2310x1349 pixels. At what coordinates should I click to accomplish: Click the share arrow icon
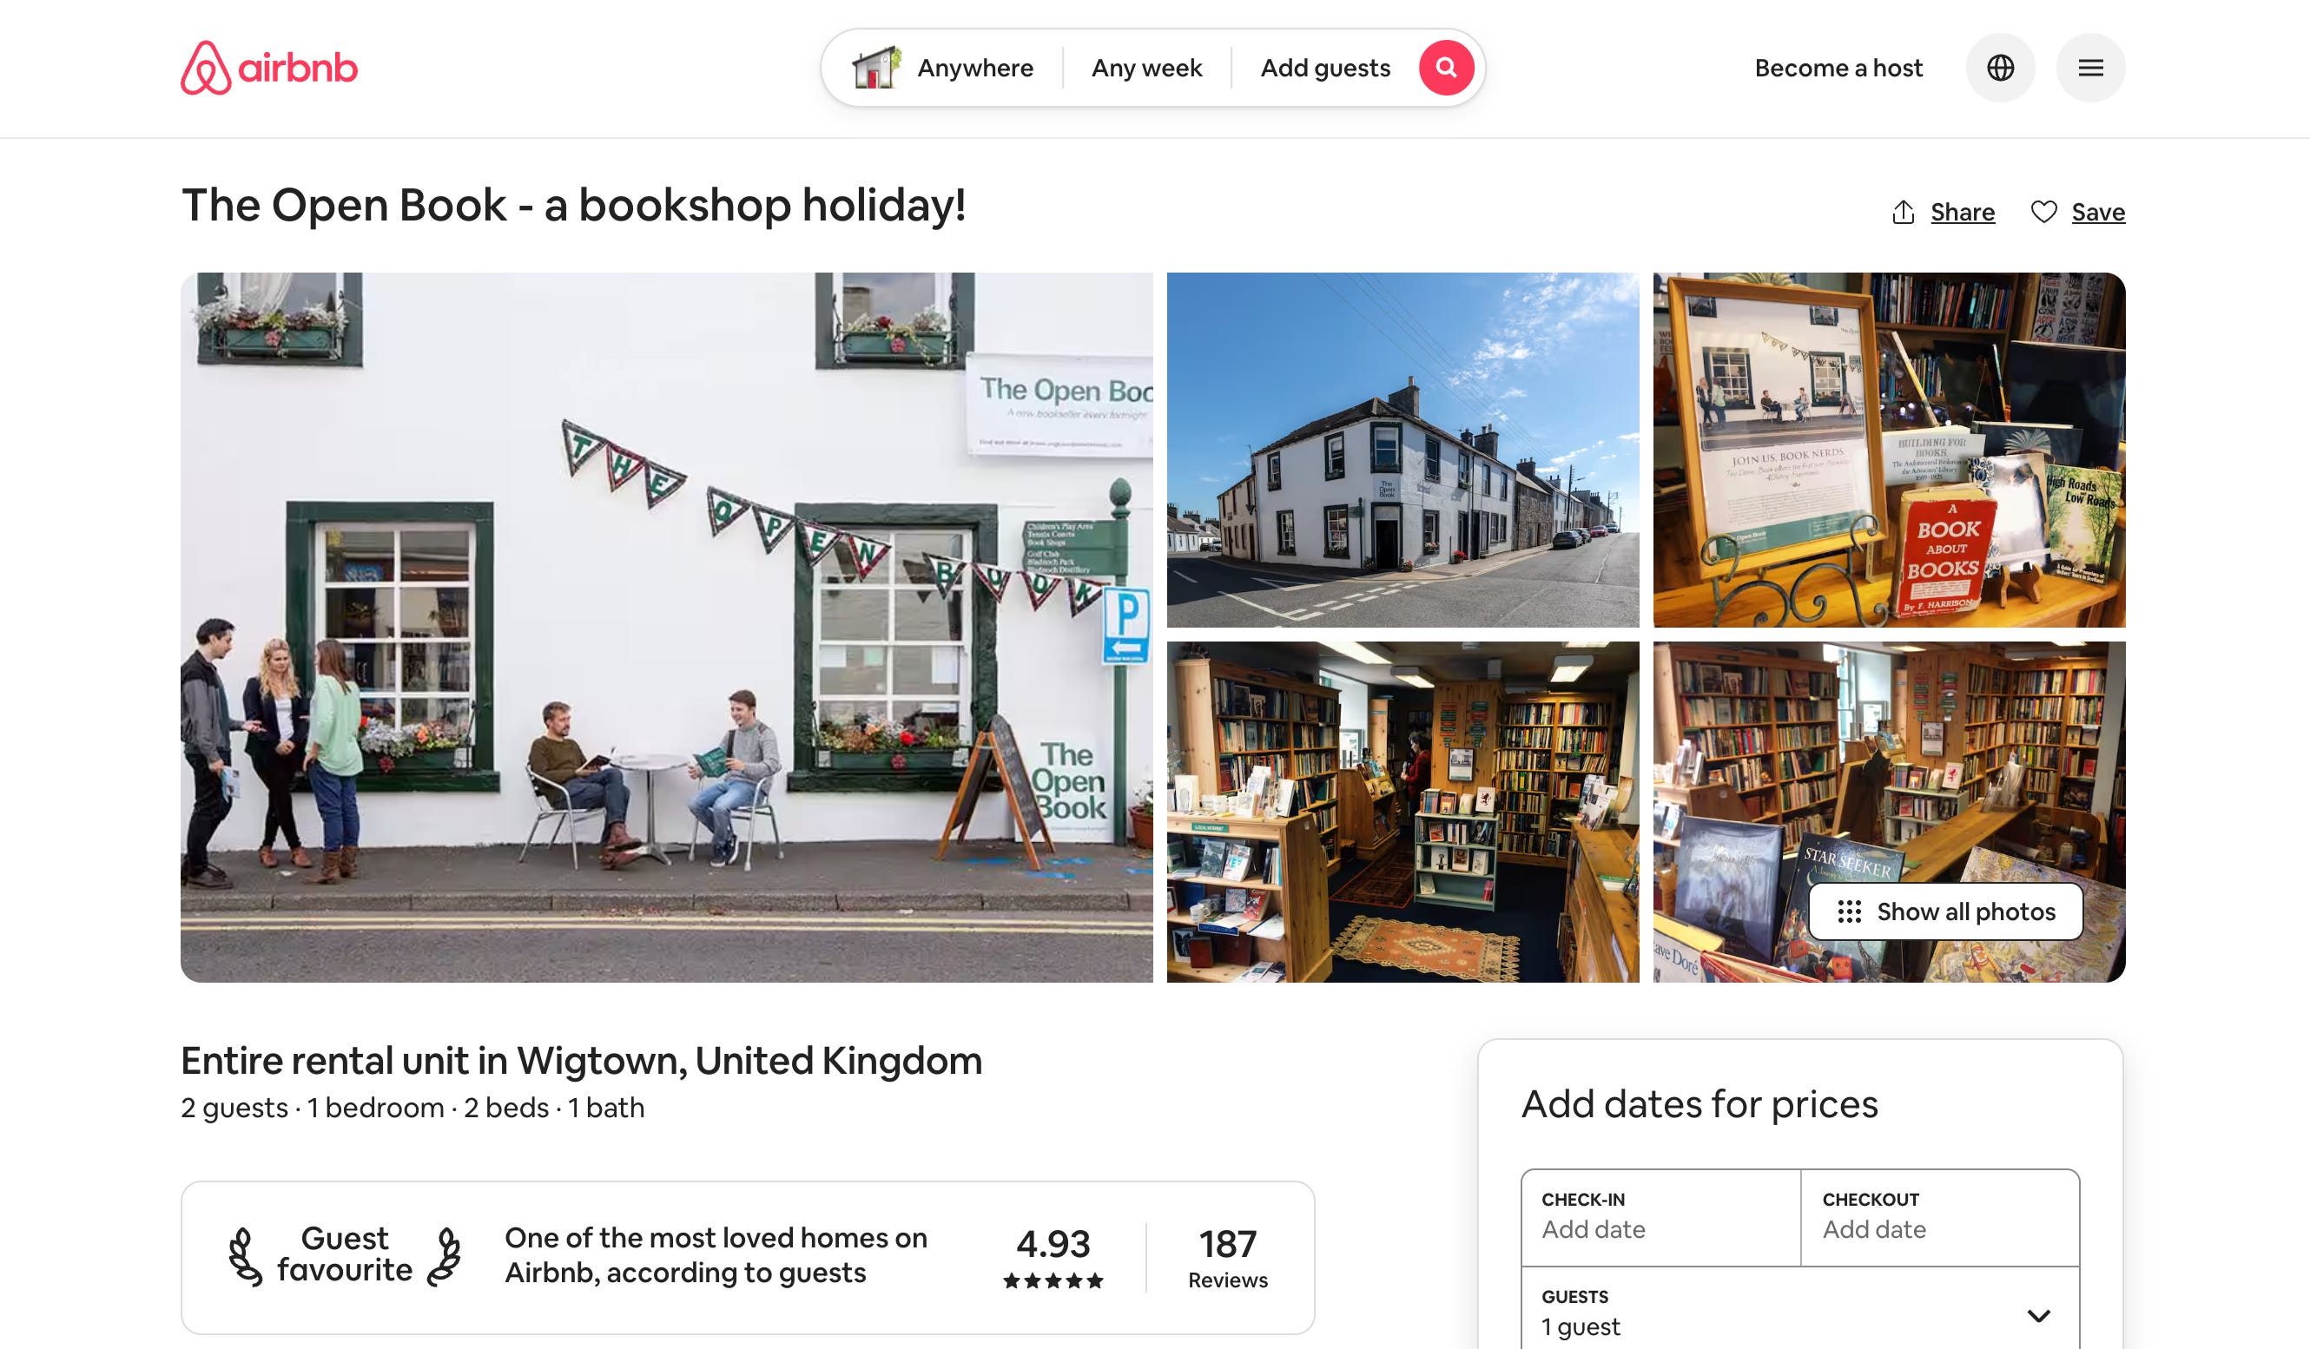coord(1903,213)
